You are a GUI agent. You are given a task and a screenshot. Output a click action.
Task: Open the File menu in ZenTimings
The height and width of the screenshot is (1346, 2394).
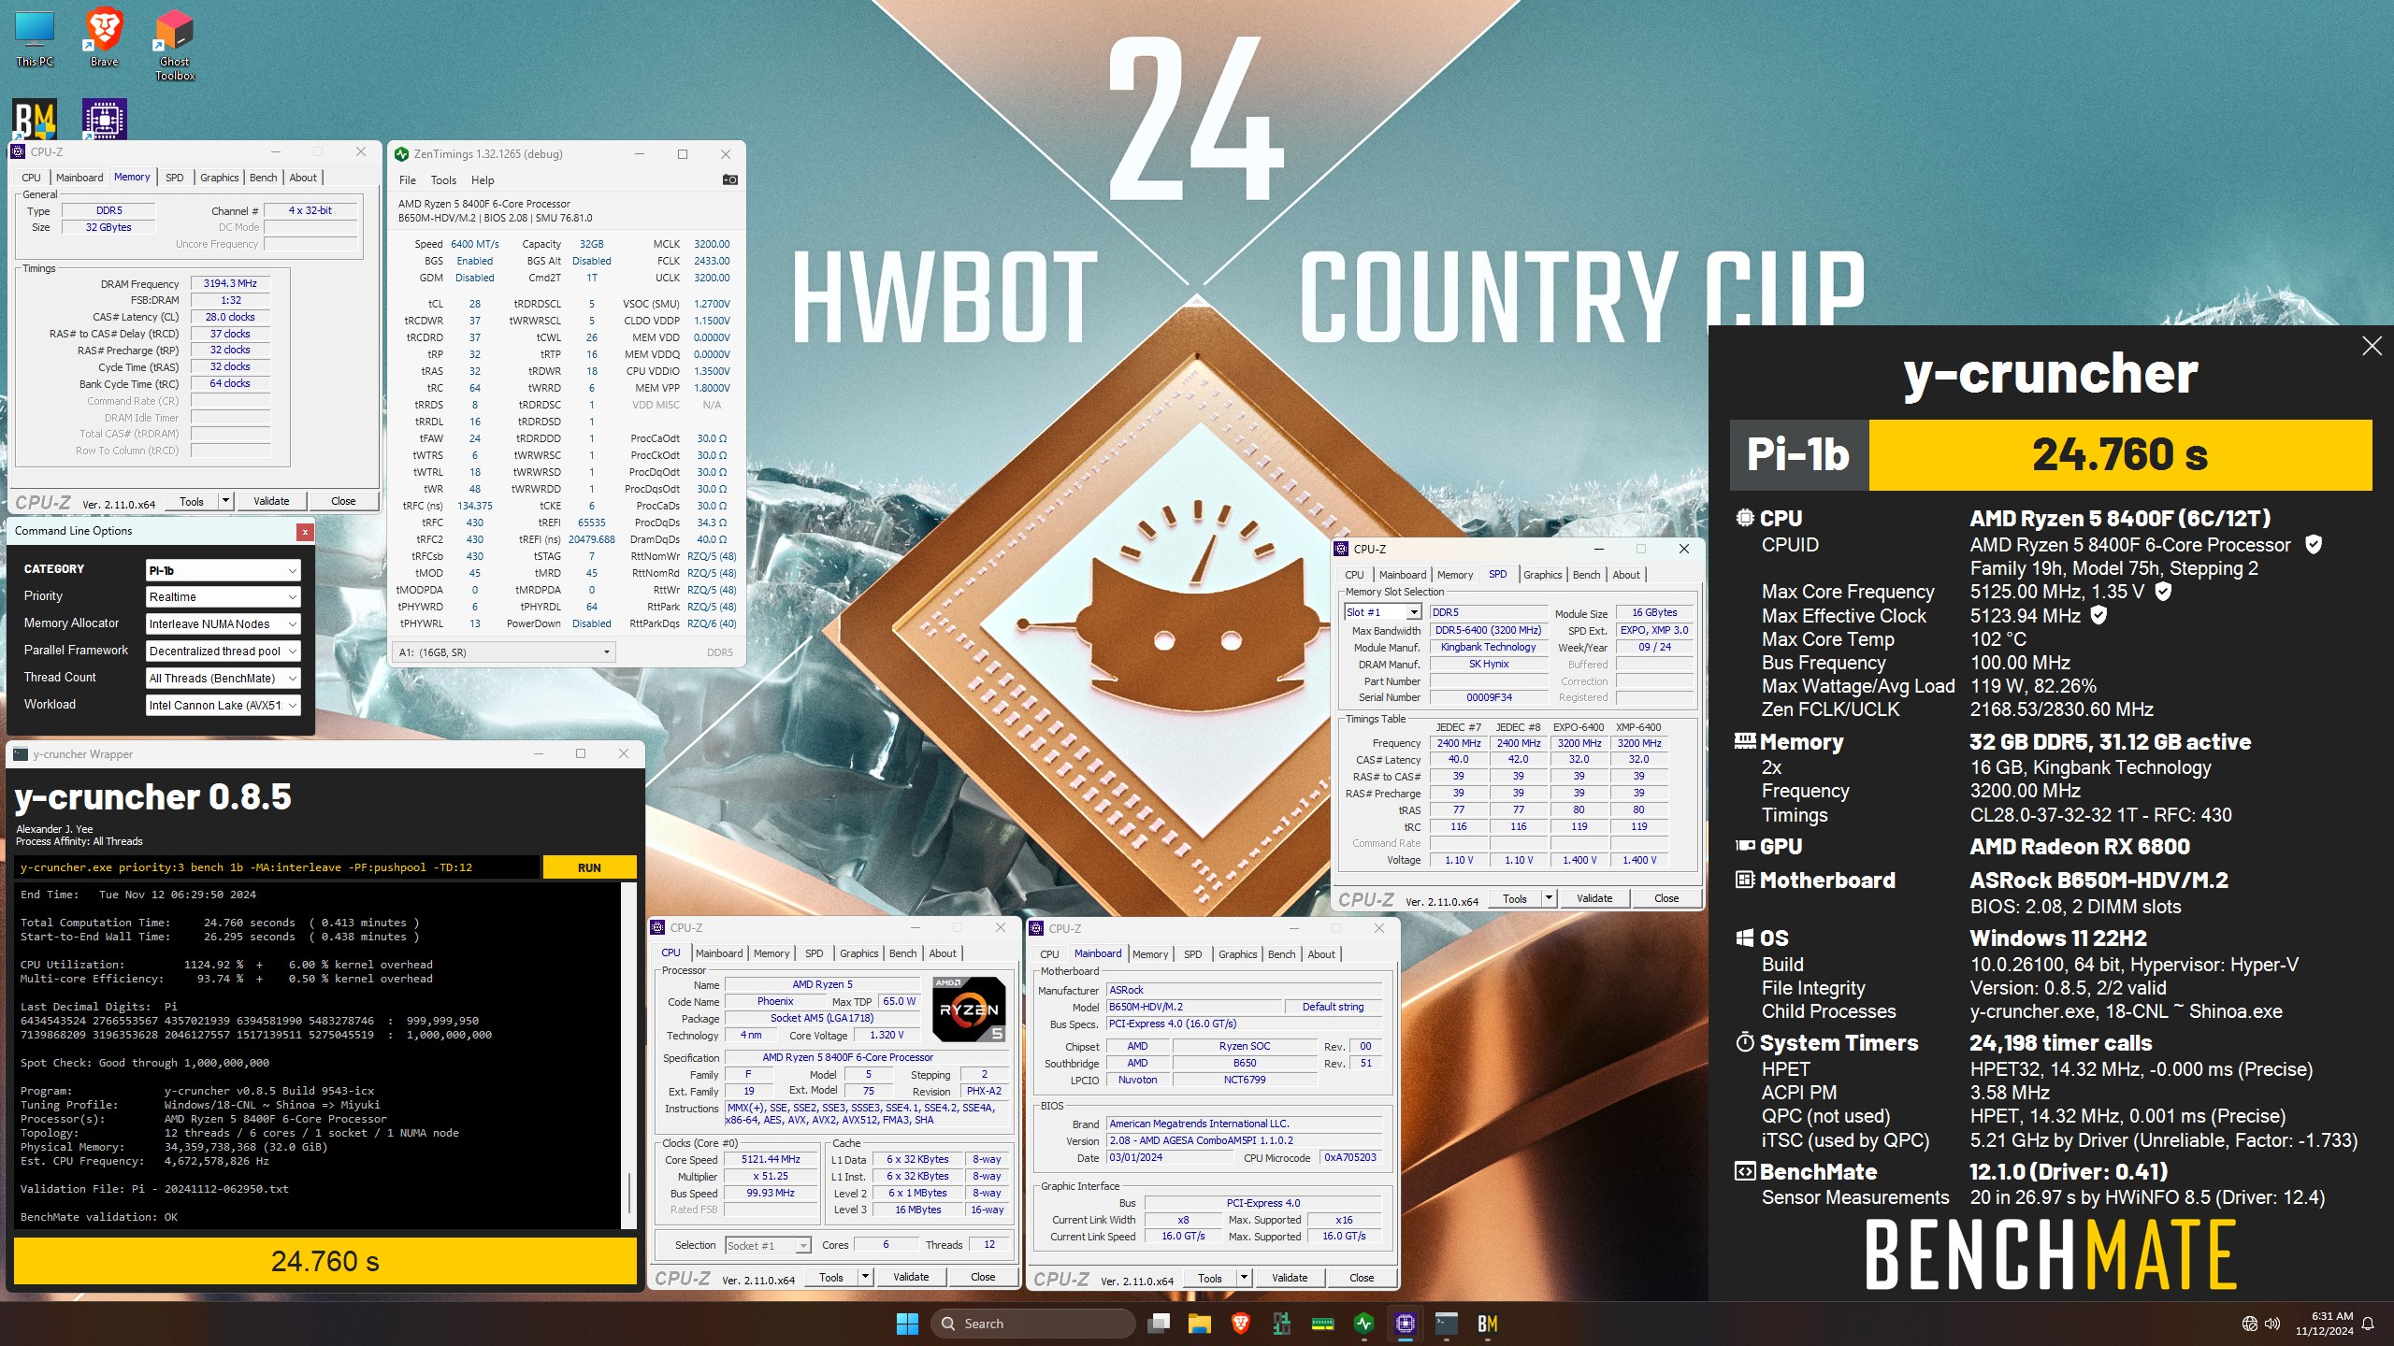(407, 180)
